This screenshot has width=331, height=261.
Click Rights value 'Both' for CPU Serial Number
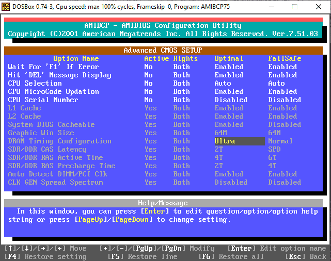(x=182, y=100)
